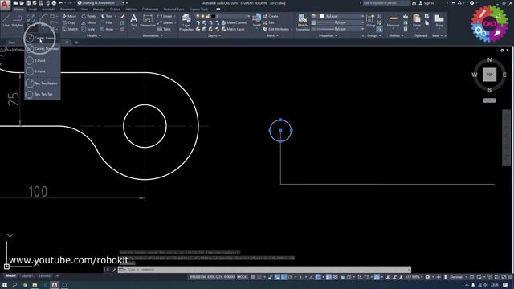Select the Copy tool
The image size is (514, 289).
coord(69,22)
